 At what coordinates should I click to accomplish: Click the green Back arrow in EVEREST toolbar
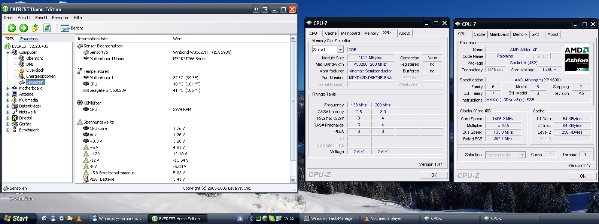coord(12,28)
